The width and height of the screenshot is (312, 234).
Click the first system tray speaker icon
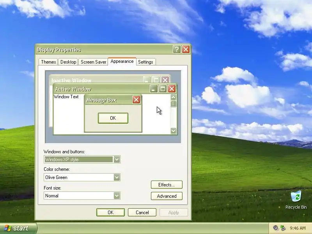275,228
